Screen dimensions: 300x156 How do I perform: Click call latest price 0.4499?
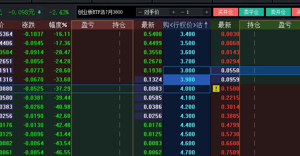click(x=153, y=43)
